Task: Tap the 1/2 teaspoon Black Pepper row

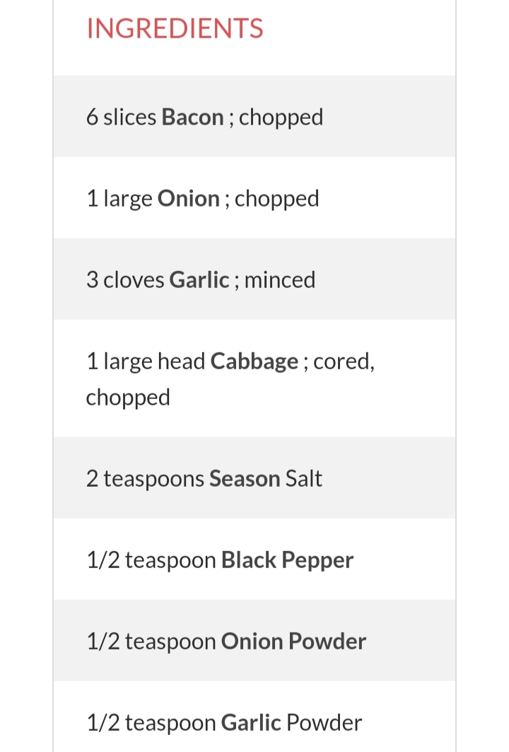Action: click(x=255, y=559)
